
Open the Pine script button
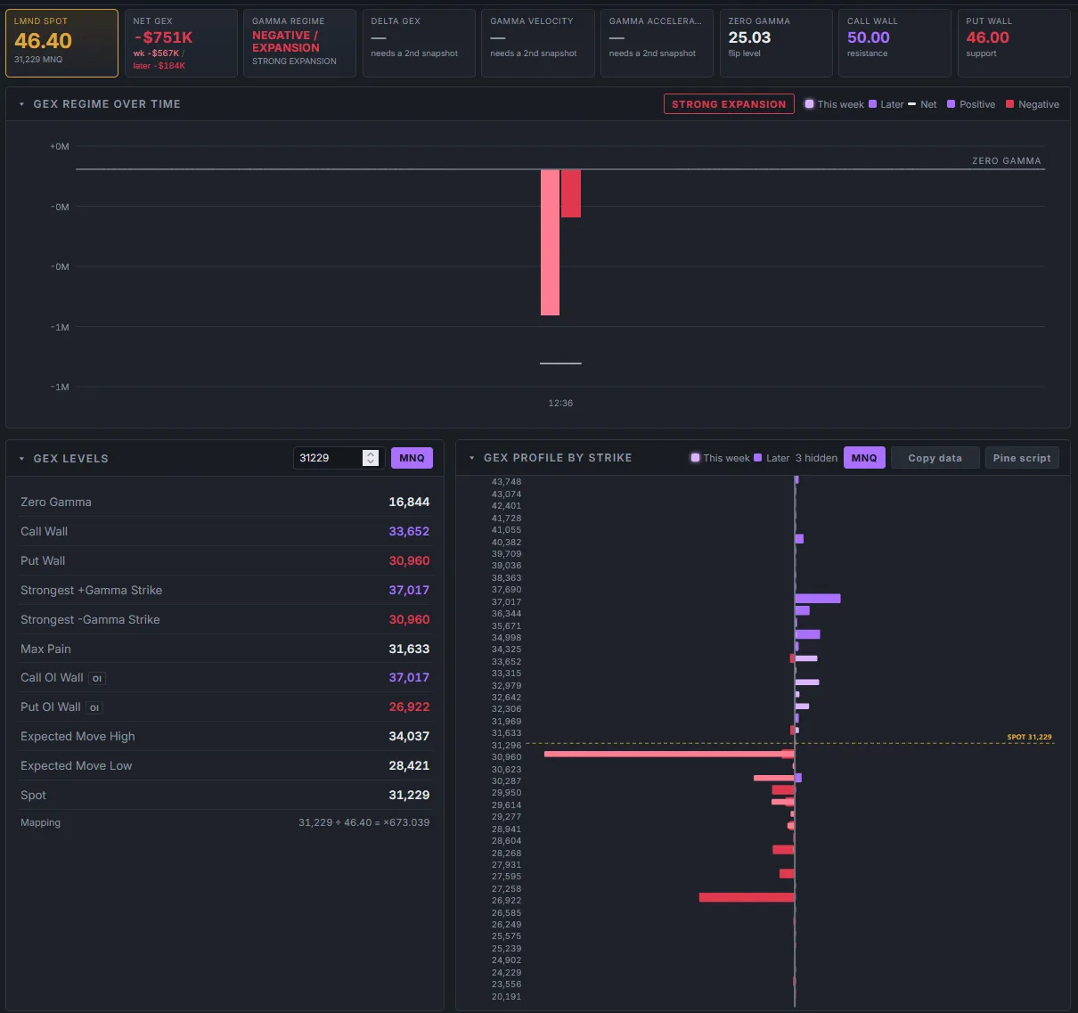1022,458
